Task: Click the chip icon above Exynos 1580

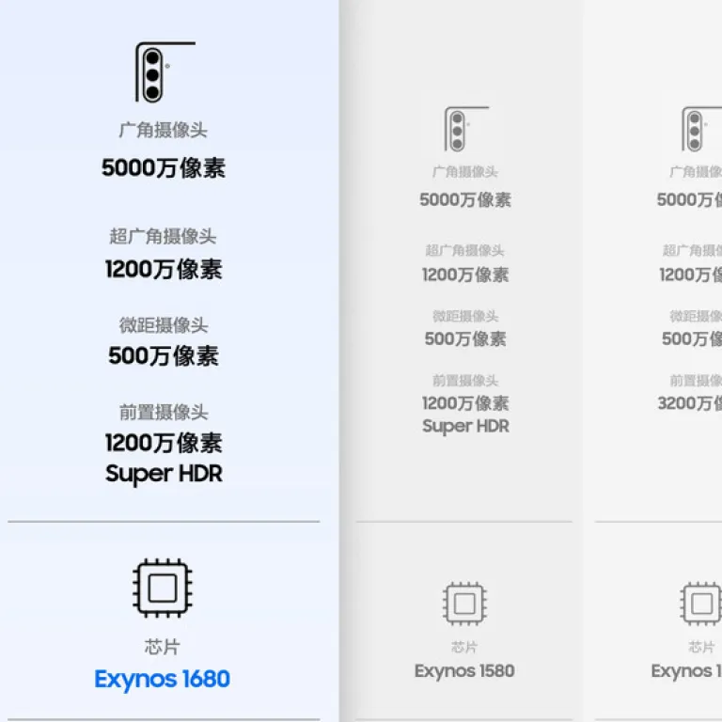Action: 464,604
